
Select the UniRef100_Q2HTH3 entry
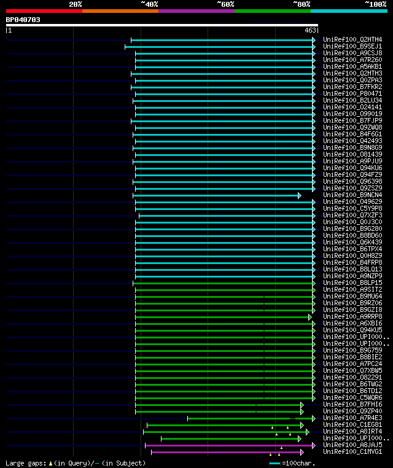point(352,74)
